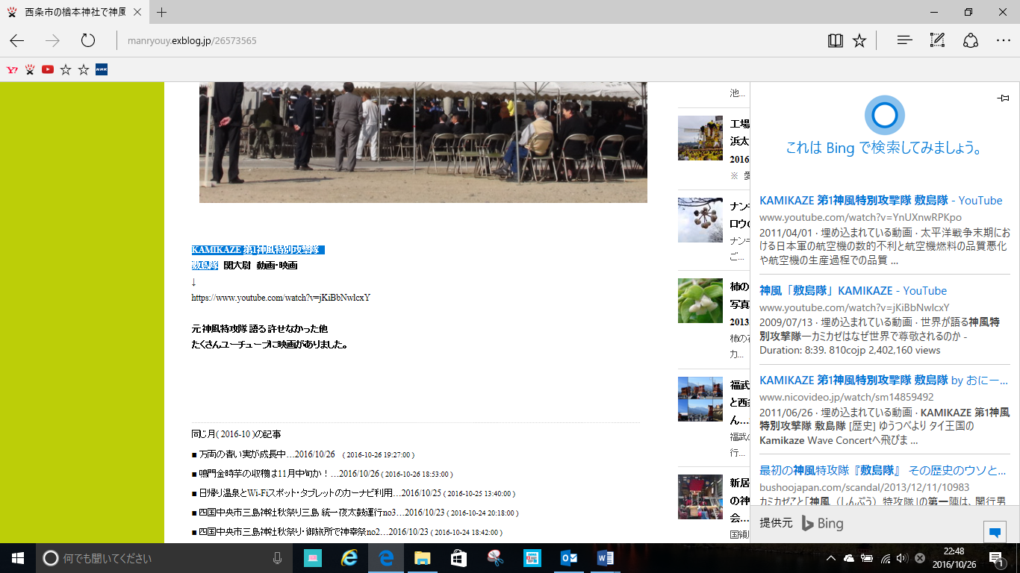
Task: Open result 最初の神風特攻隊『敷島隊』その歴史のウソと
Action: (883, 470)
